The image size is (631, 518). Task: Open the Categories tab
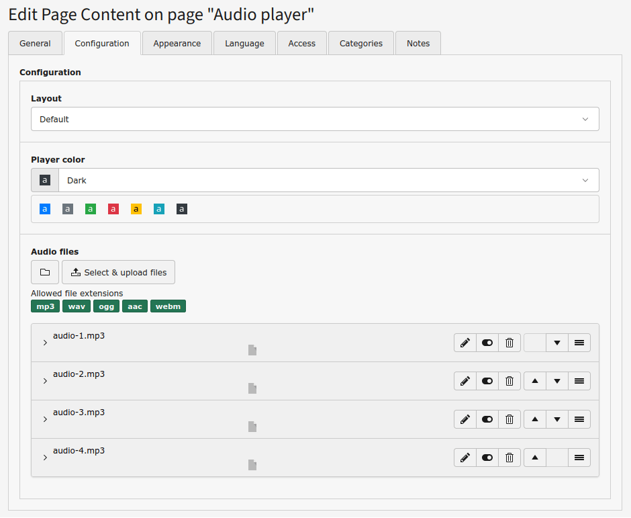coord(360,43)
